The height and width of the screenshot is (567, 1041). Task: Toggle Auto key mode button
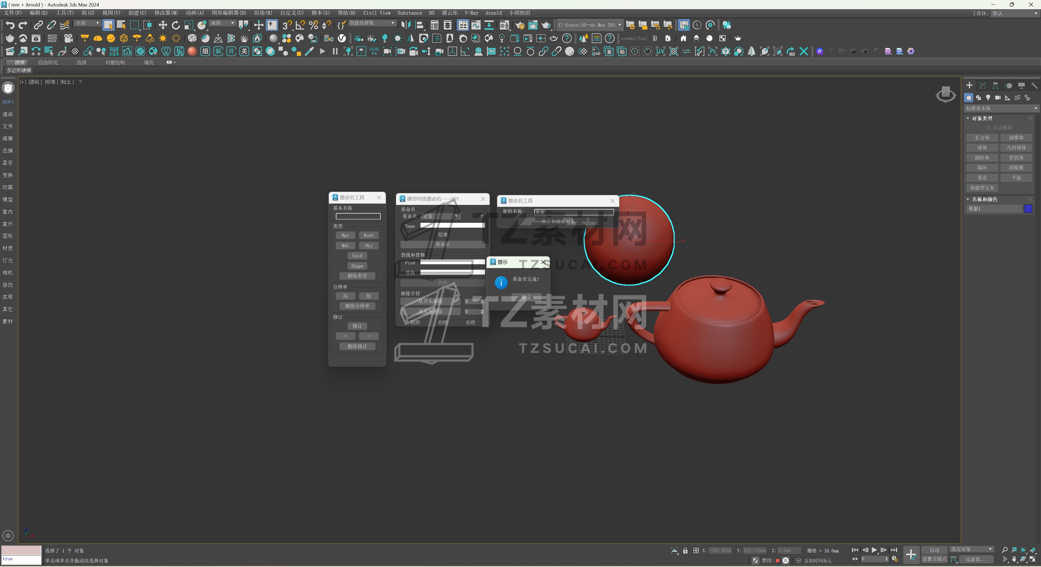click(x=934, y=550)
